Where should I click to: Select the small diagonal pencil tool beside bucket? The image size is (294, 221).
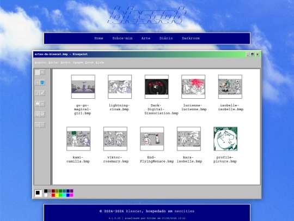(37, 83)
